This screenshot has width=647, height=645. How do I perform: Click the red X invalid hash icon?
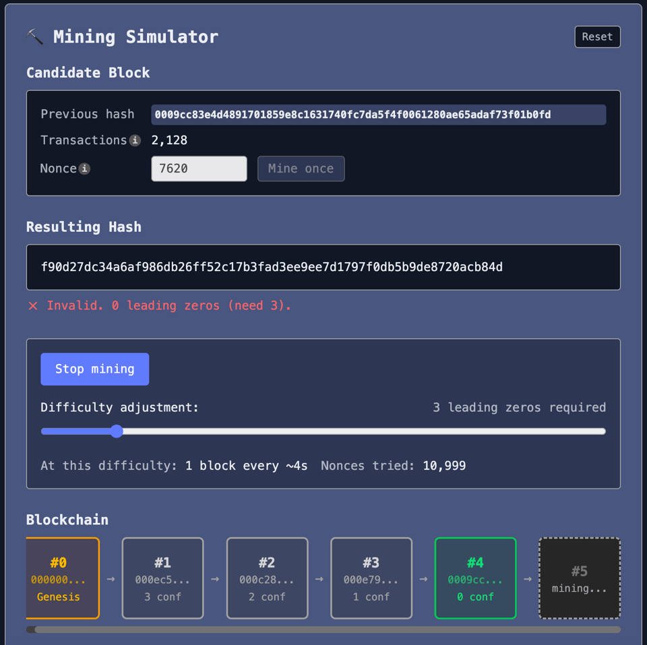coord(32,305)
